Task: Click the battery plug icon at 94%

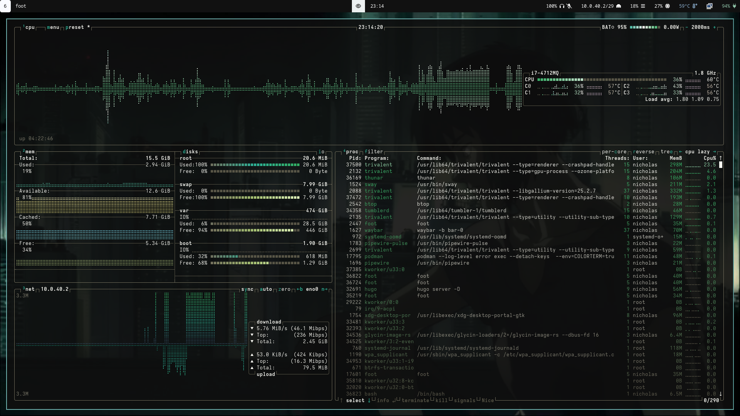Action: [x=735, y=6]
